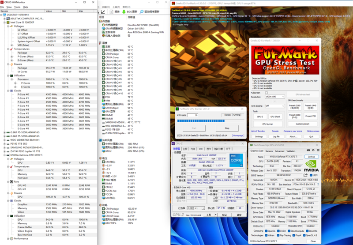Image resolution: width=353 pixels, height=245 pixels.
Task: Click the GPU-Z refresh icon
Action: [313, 150]
